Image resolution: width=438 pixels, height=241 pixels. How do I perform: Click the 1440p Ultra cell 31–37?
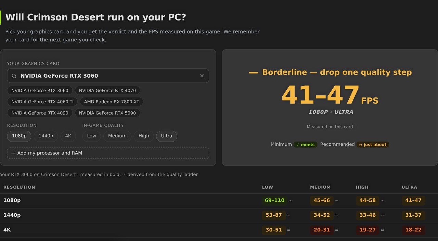(x=413, y=215)
